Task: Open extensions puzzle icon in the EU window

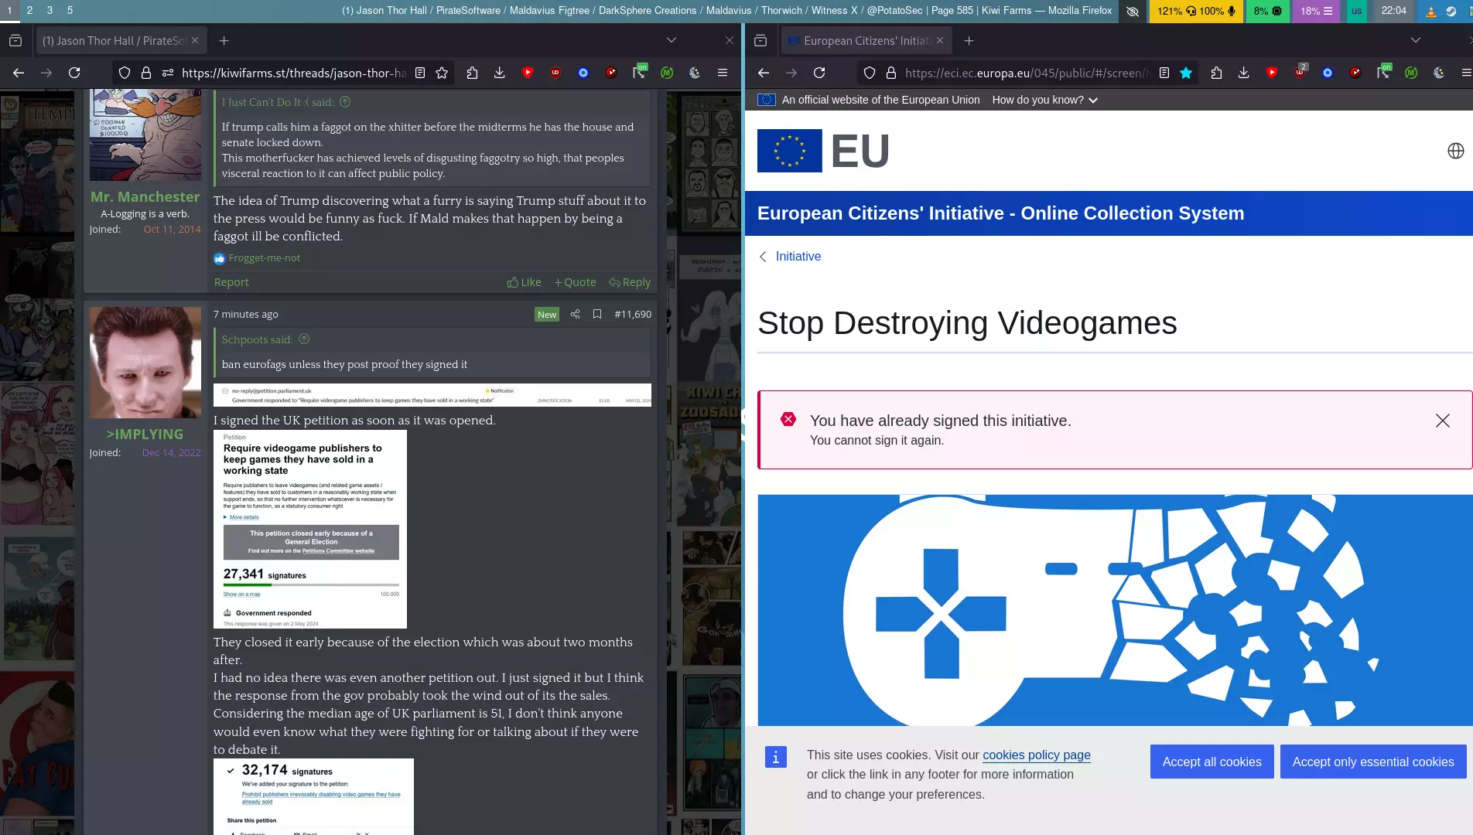Action: (x=1216, y=73)
